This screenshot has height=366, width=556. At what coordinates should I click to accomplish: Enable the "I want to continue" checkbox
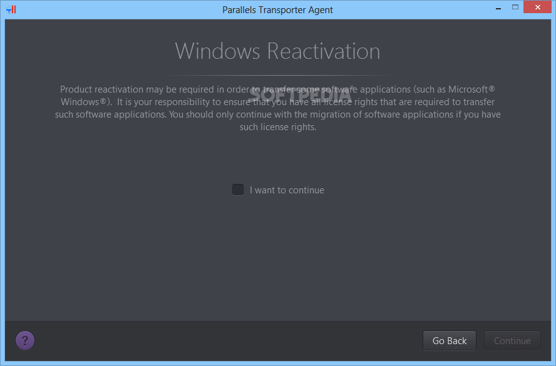(x=237, y=190)
